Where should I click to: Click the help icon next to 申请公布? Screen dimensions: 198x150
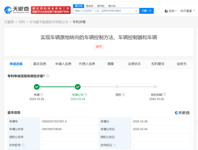(88, 95)
